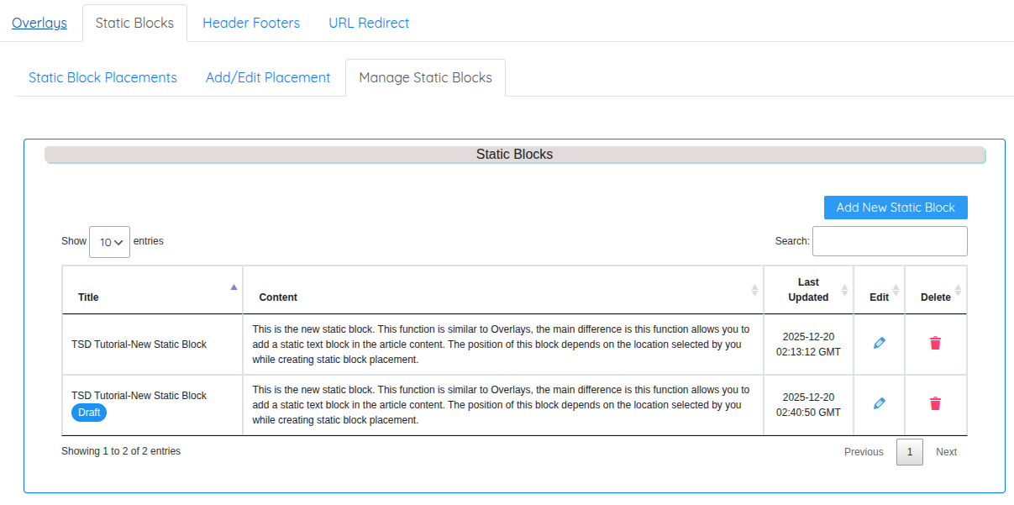Go to URL Redirect tab
The image size is (1014, 505).
click(369, 23)
